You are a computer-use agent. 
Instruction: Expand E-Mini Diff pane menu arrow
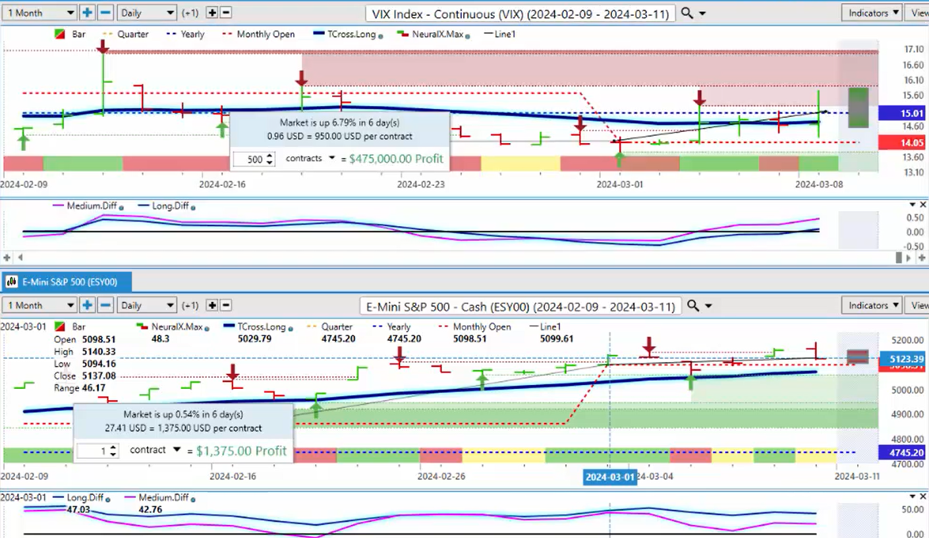[912, 496]
